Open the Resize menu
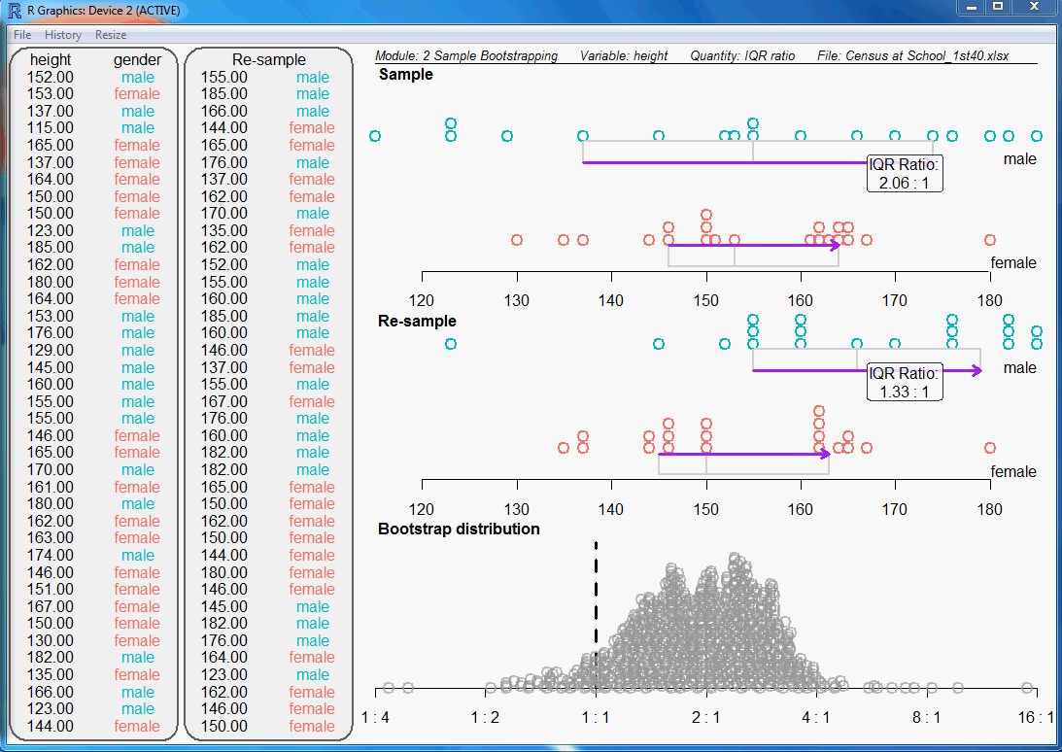1062x752 pixels. coord(111,34)
